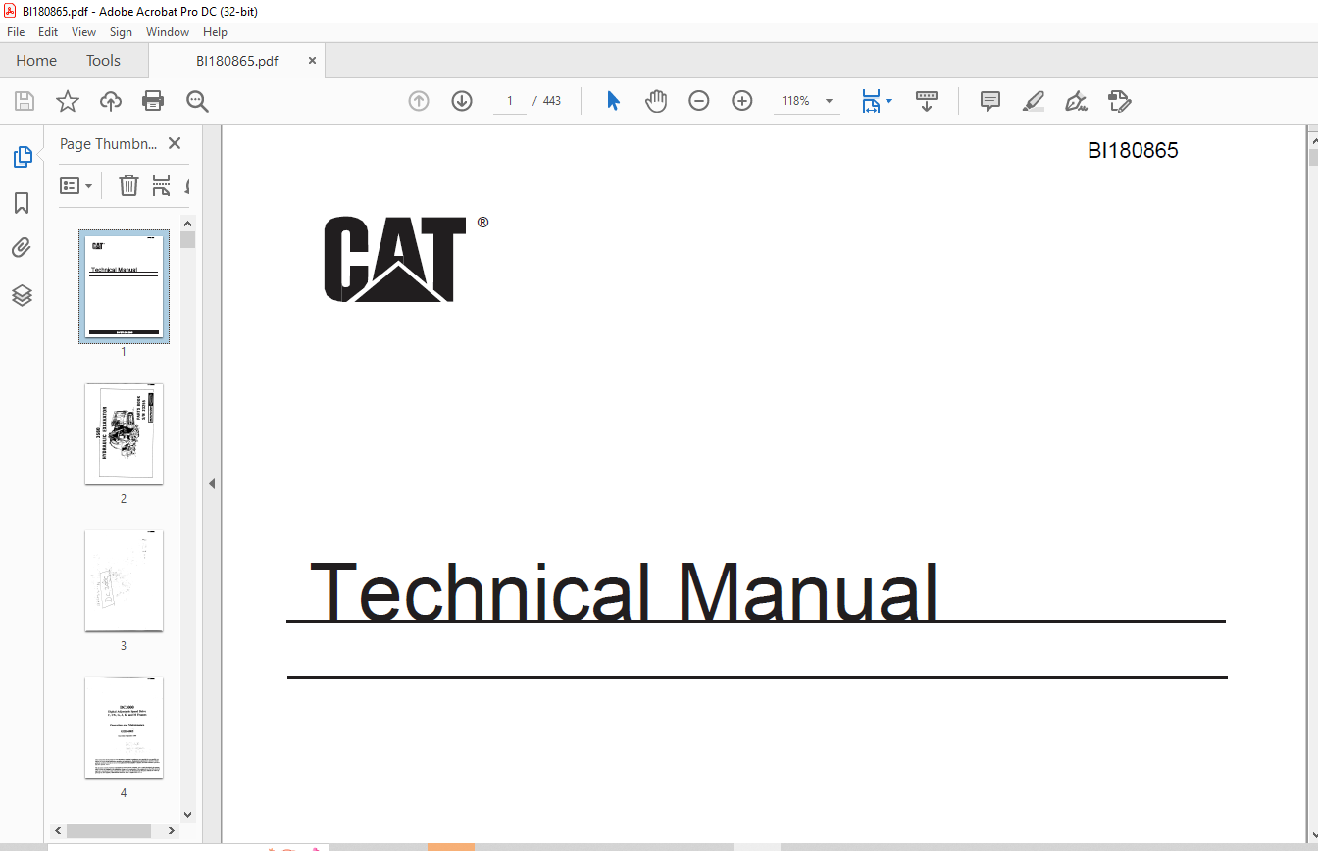Open the View menu
This screenshot has width=1318, height=851.
click(x=83, y=32)
